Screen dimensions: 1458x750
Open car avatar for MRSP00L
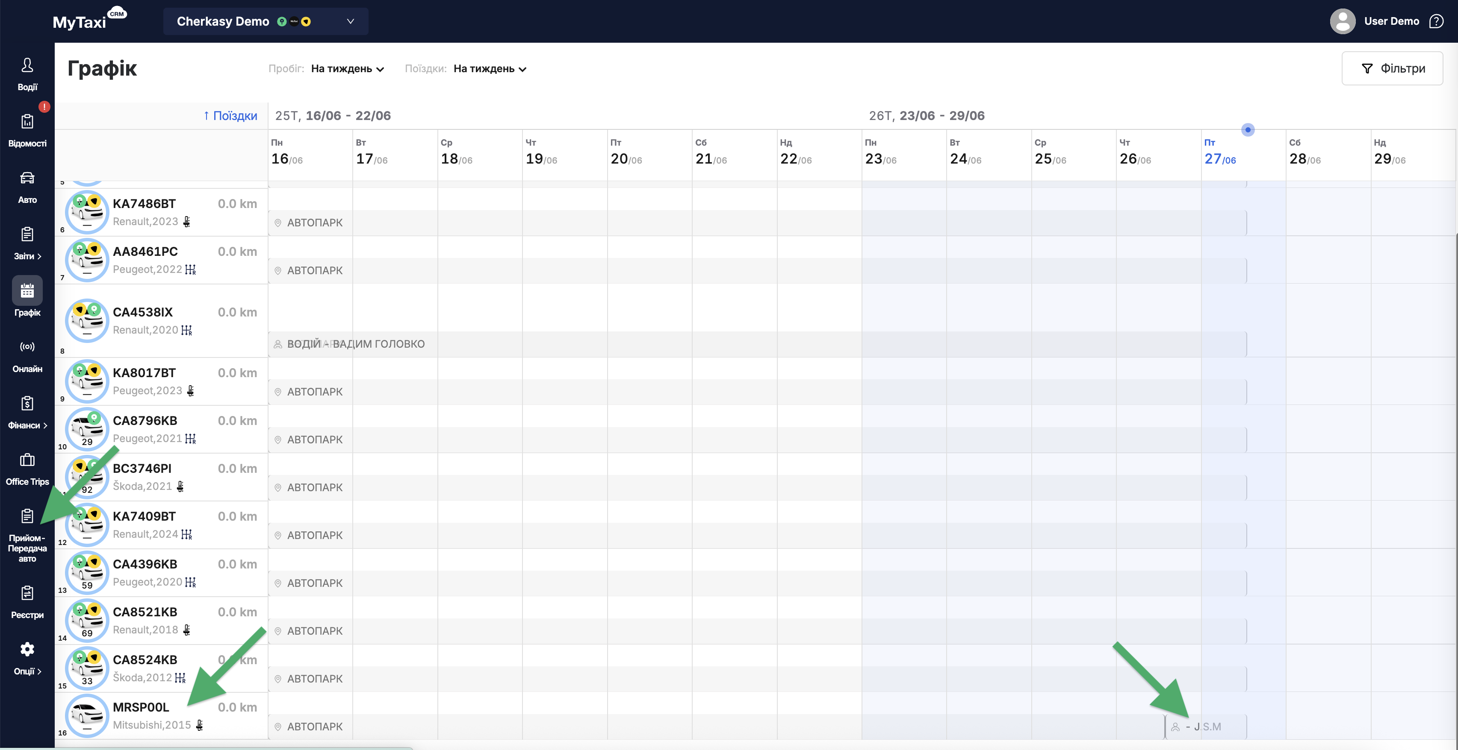click(x=87, y=716)
